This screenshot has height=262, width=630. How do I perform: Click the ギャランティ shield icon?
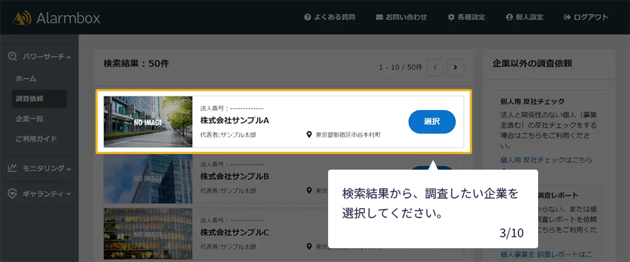click(x=12, y=194)
